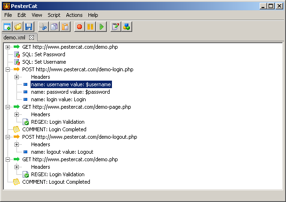This screenshot has width=286, height=202.
Task: Click the SQL icon beside Set Username
Action: [17, 62]
